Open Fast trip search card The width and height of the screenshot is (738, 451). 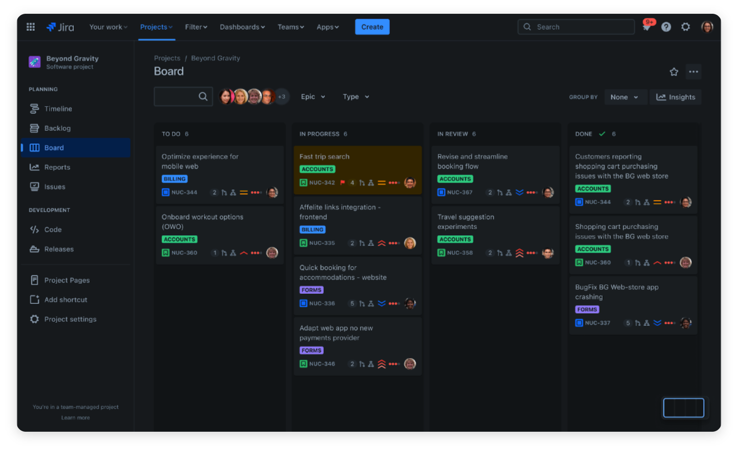pos(358,170)
